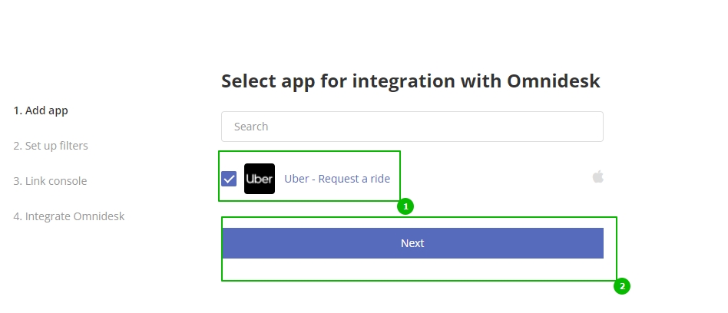
Task: Click the black Uber app logo
Action: pos(259,179)
